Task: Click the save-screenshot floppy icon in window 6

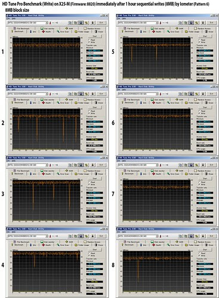Action: (191, 94)
